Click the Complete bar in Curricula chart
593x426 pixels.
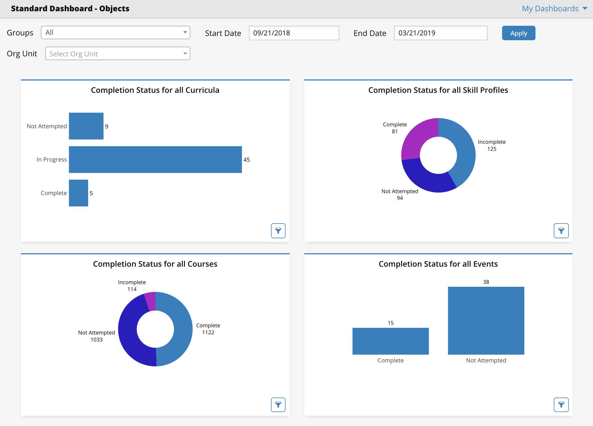coord(78,193)
